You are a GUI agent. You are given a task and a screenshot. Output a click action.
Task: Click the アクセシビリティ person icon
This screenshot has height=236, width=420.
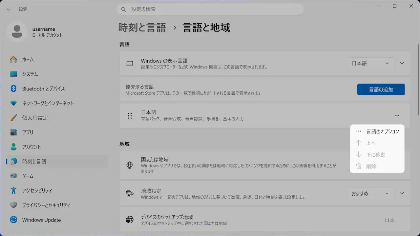tap(13, 190)
